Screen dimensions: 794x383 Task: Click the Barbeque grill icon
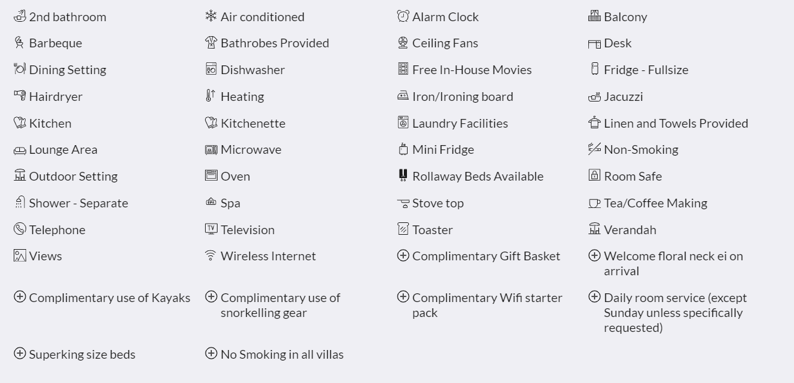pyautogui.click(x=20, y=42)
